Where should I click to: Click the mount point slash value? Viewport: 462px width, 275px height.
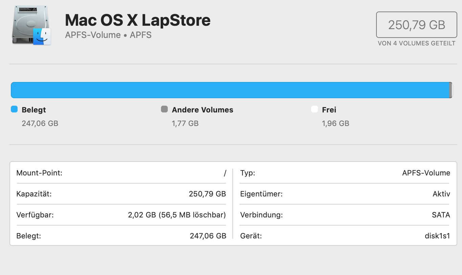(x=225, y=173)
